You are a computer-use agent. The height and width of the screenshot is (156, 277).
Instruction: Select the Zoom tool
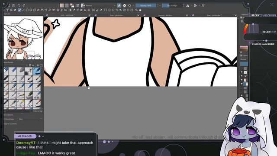136,10
